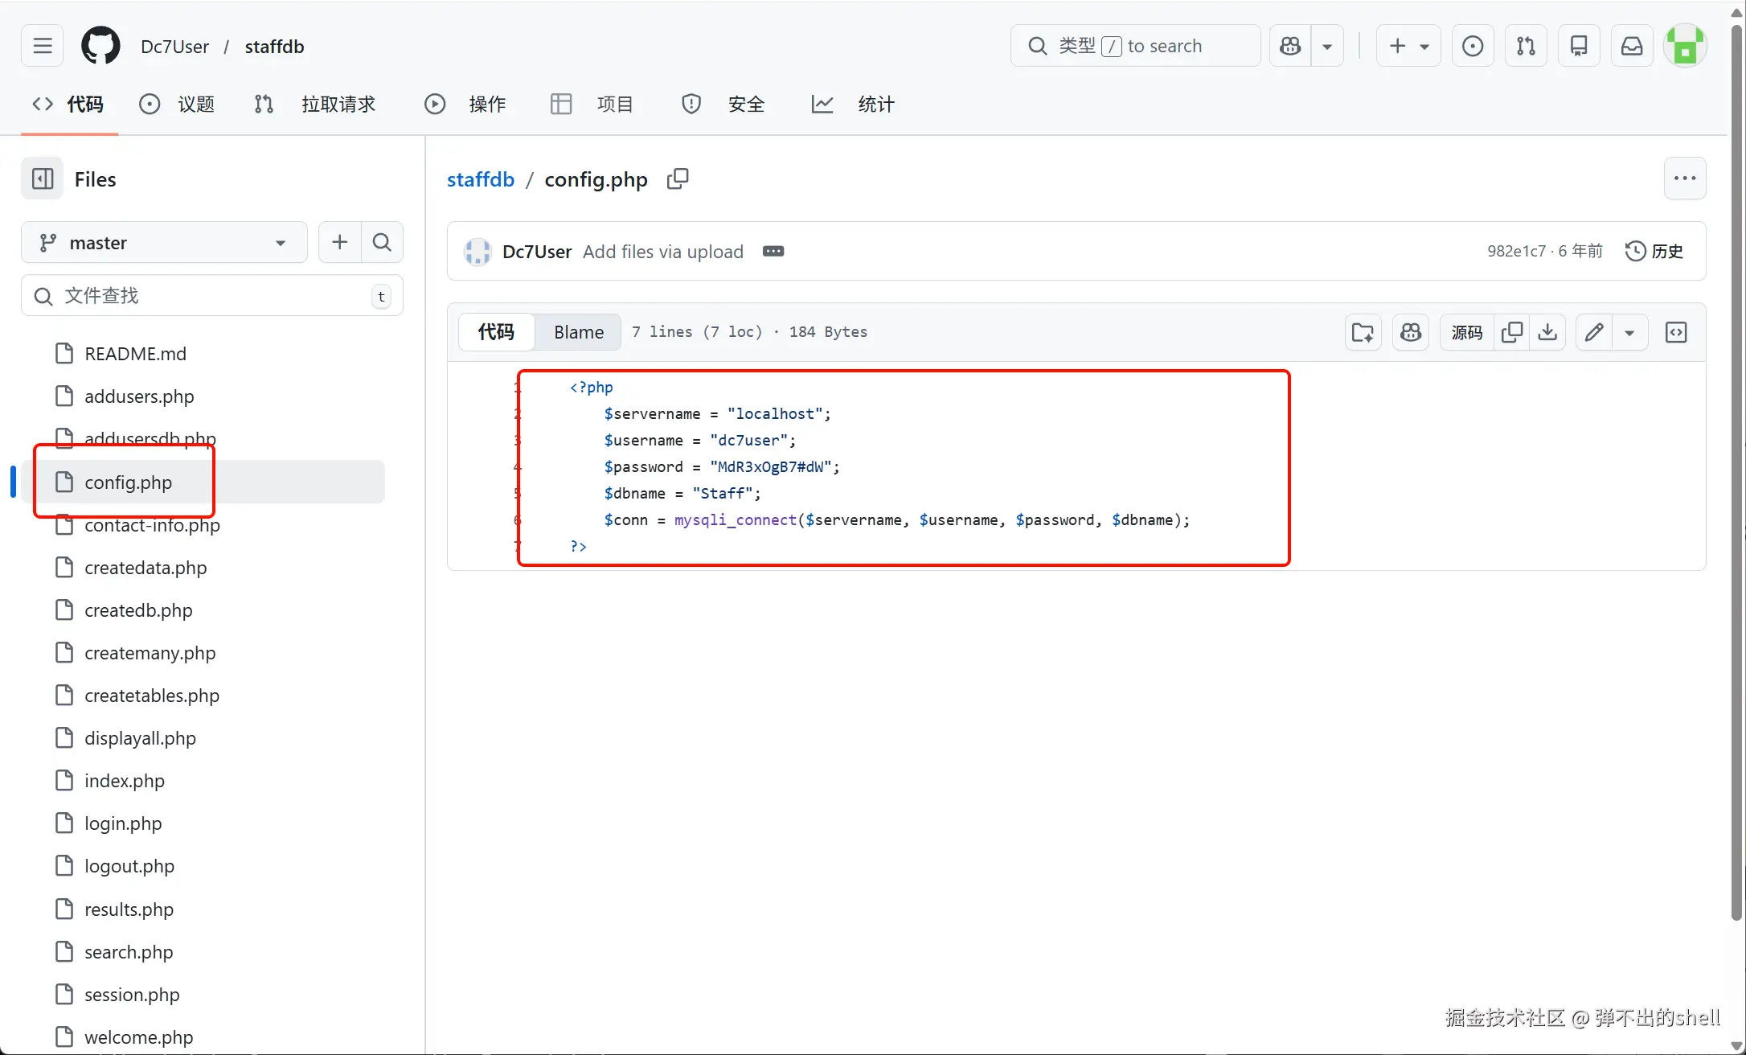Open the symbols panel icon
Viewport: 1746px width, 1055px height.
(1676, 332)
